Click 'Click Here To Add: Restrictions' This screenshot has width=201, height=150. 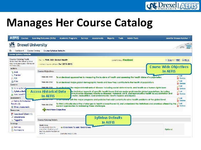(77, 127)
